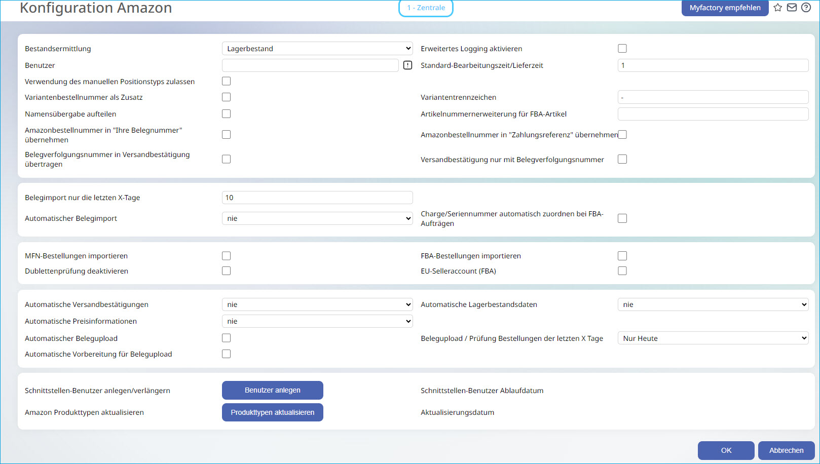The height and width of the screenshot is (464, 820).
Task: Select the 1 - Zentrale tab
Action: coord(426,8)
